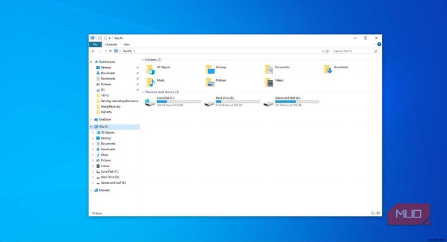This screenshot has width=447, height=242.
Task: Select the SSD 80% folder in sidebar
Action: point(106,112)
